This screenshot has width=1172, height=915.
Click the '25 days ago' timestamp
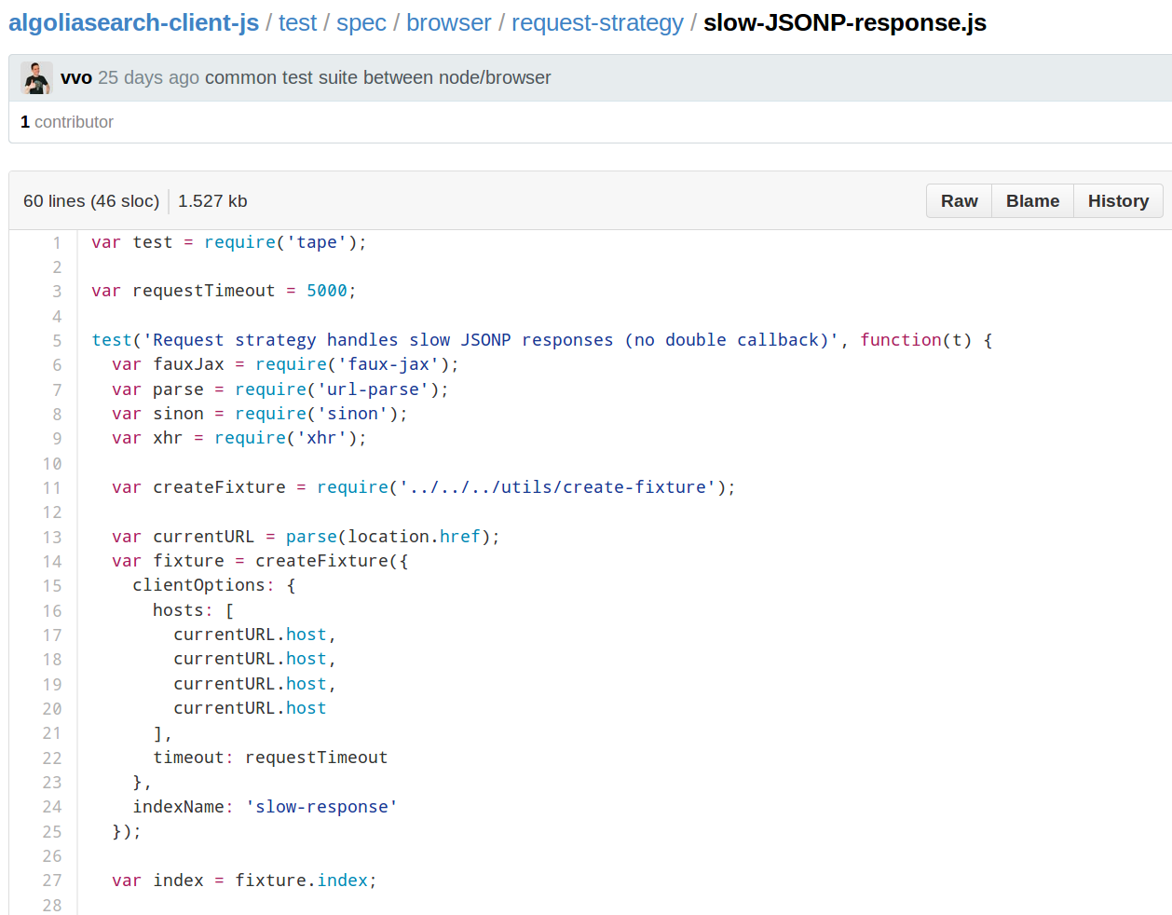point(148,77)
